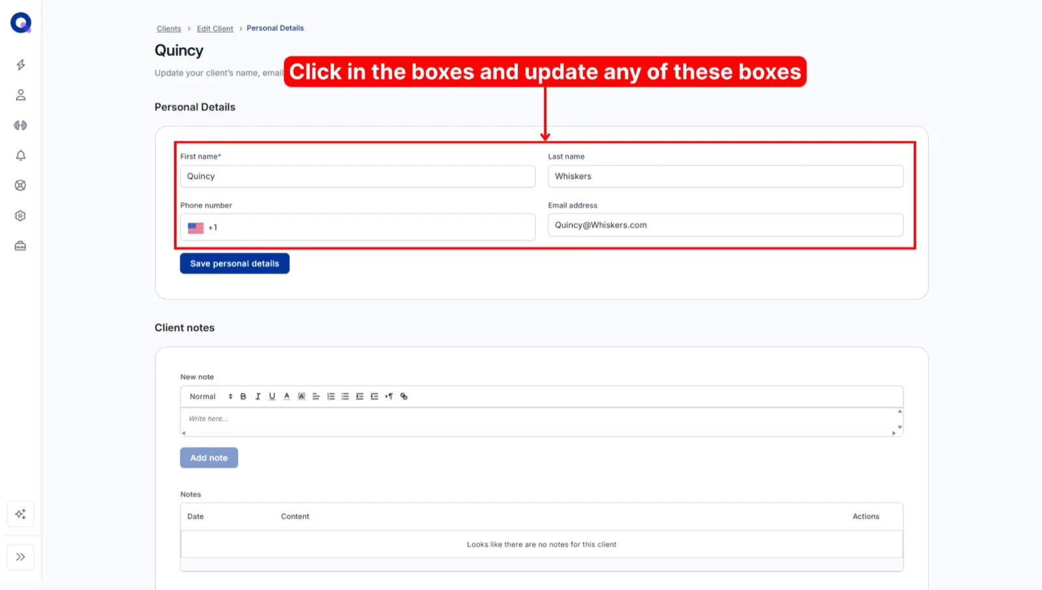
Task: Click note editor scroll right arrow
Action: pyautogui.click(x=894, y=433)
